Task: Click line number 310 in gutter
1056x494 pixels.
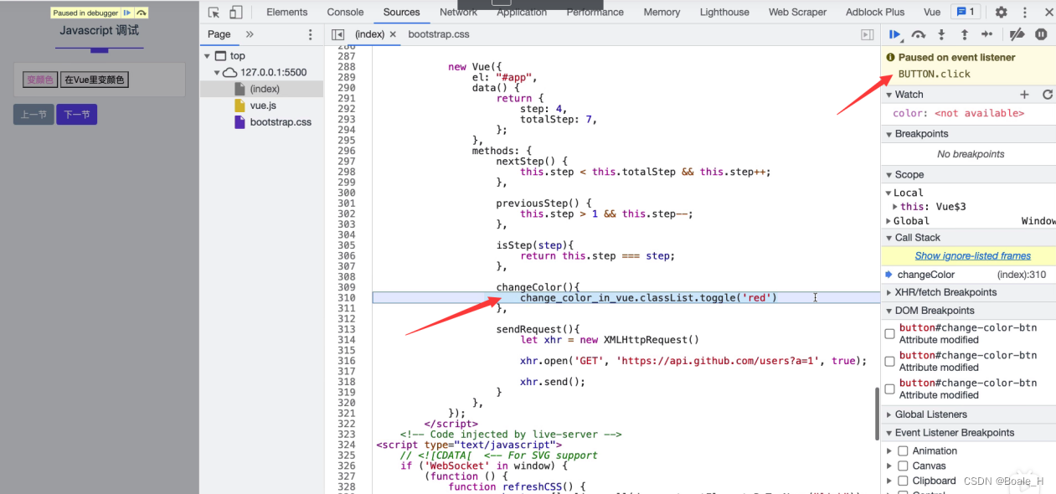Action: pos(346,297)
